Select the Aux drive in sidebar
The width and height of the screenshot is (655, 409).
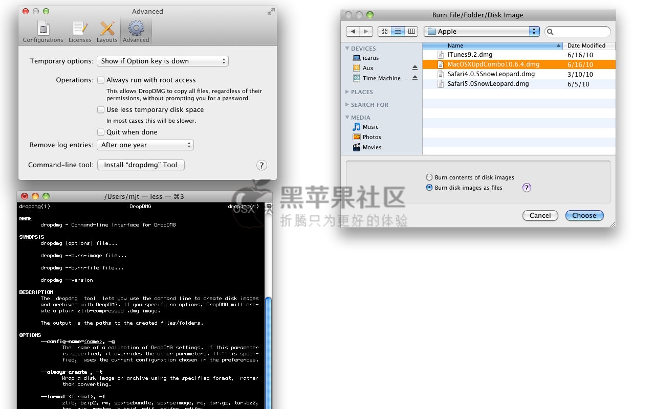[364, 68]
